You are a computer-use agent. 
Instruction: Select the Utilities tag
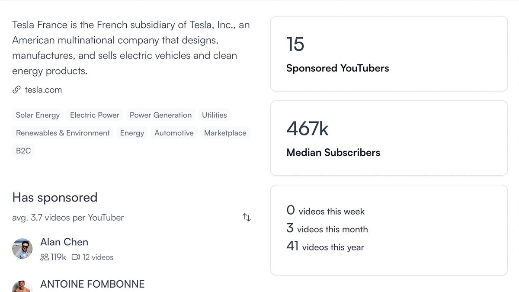tap(215, 115)
